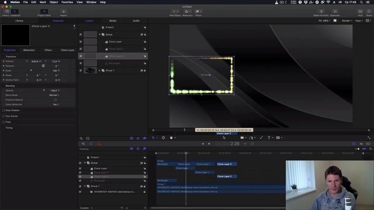
Task: Toggle the Preserve Opacity checkbox
Action: pos(56,100)
